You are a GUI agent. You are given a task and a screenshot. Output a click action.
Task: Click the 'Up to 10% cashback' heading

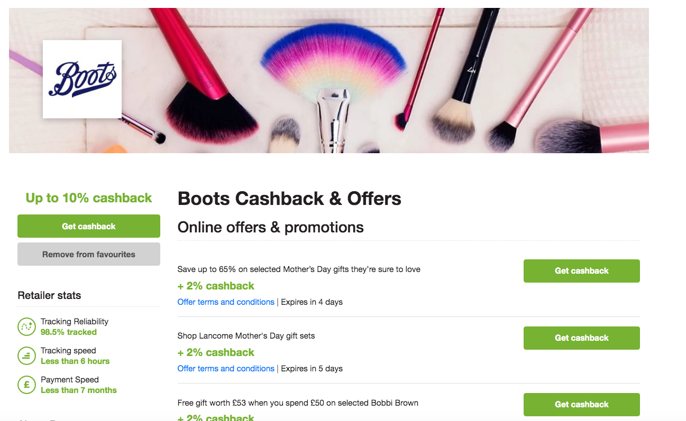[x=88, y=197]
